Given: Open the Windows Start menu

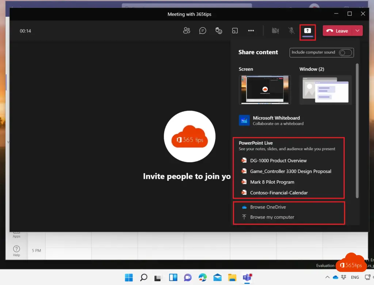Looking at the screenshot, I should pos(129,277).
